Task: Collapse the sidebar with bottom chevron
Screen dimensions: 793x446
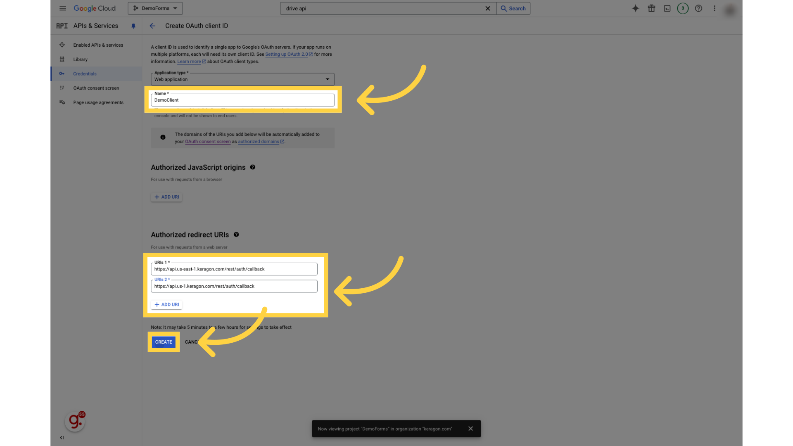Action: [x=62, y=438]
